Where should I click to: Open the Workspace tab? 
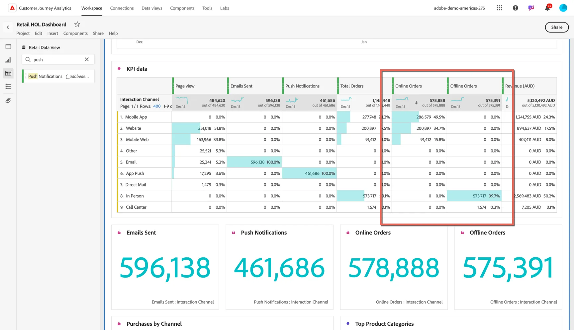click(92, 8)
